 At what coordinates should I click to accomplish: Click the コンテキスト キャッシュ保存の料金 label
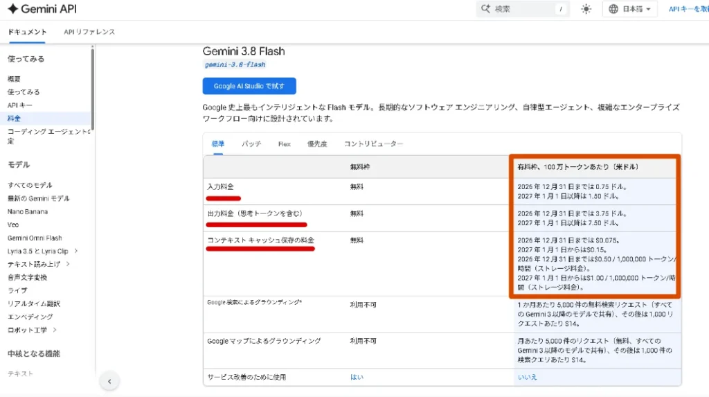click(x=260, y=240)
